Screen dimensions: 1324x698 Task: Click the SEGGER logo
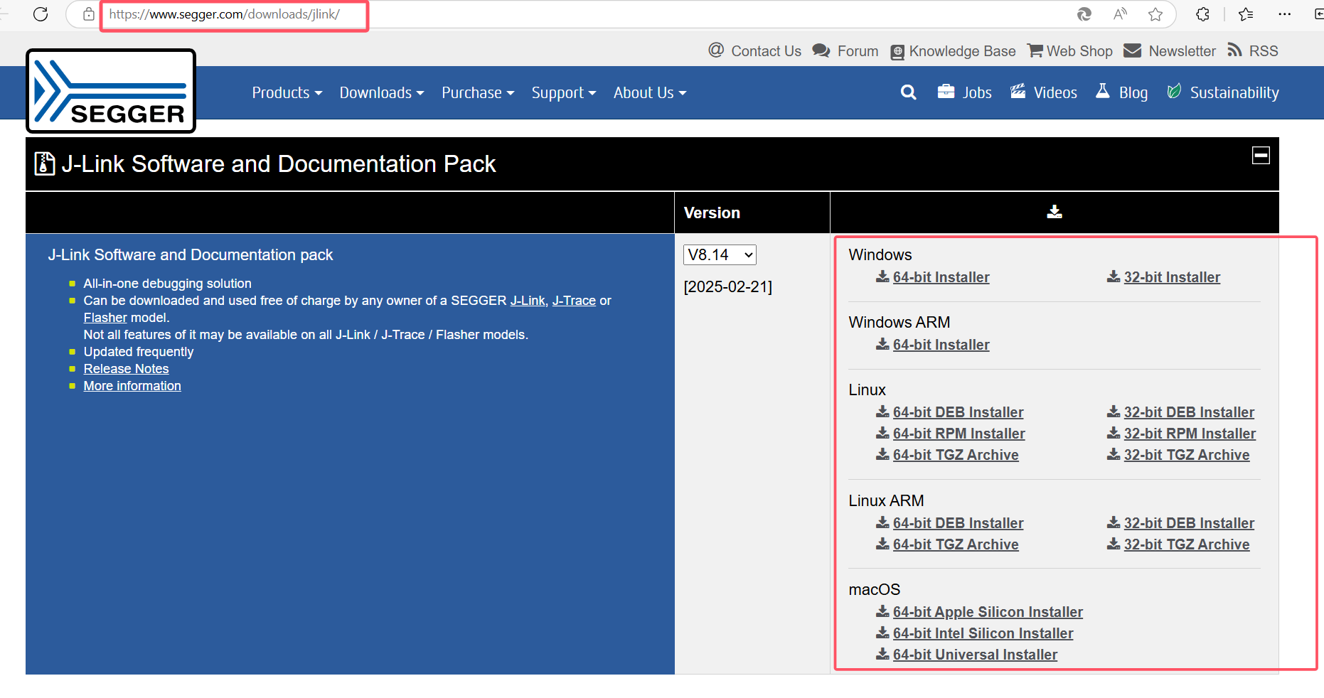coord(111,91)
